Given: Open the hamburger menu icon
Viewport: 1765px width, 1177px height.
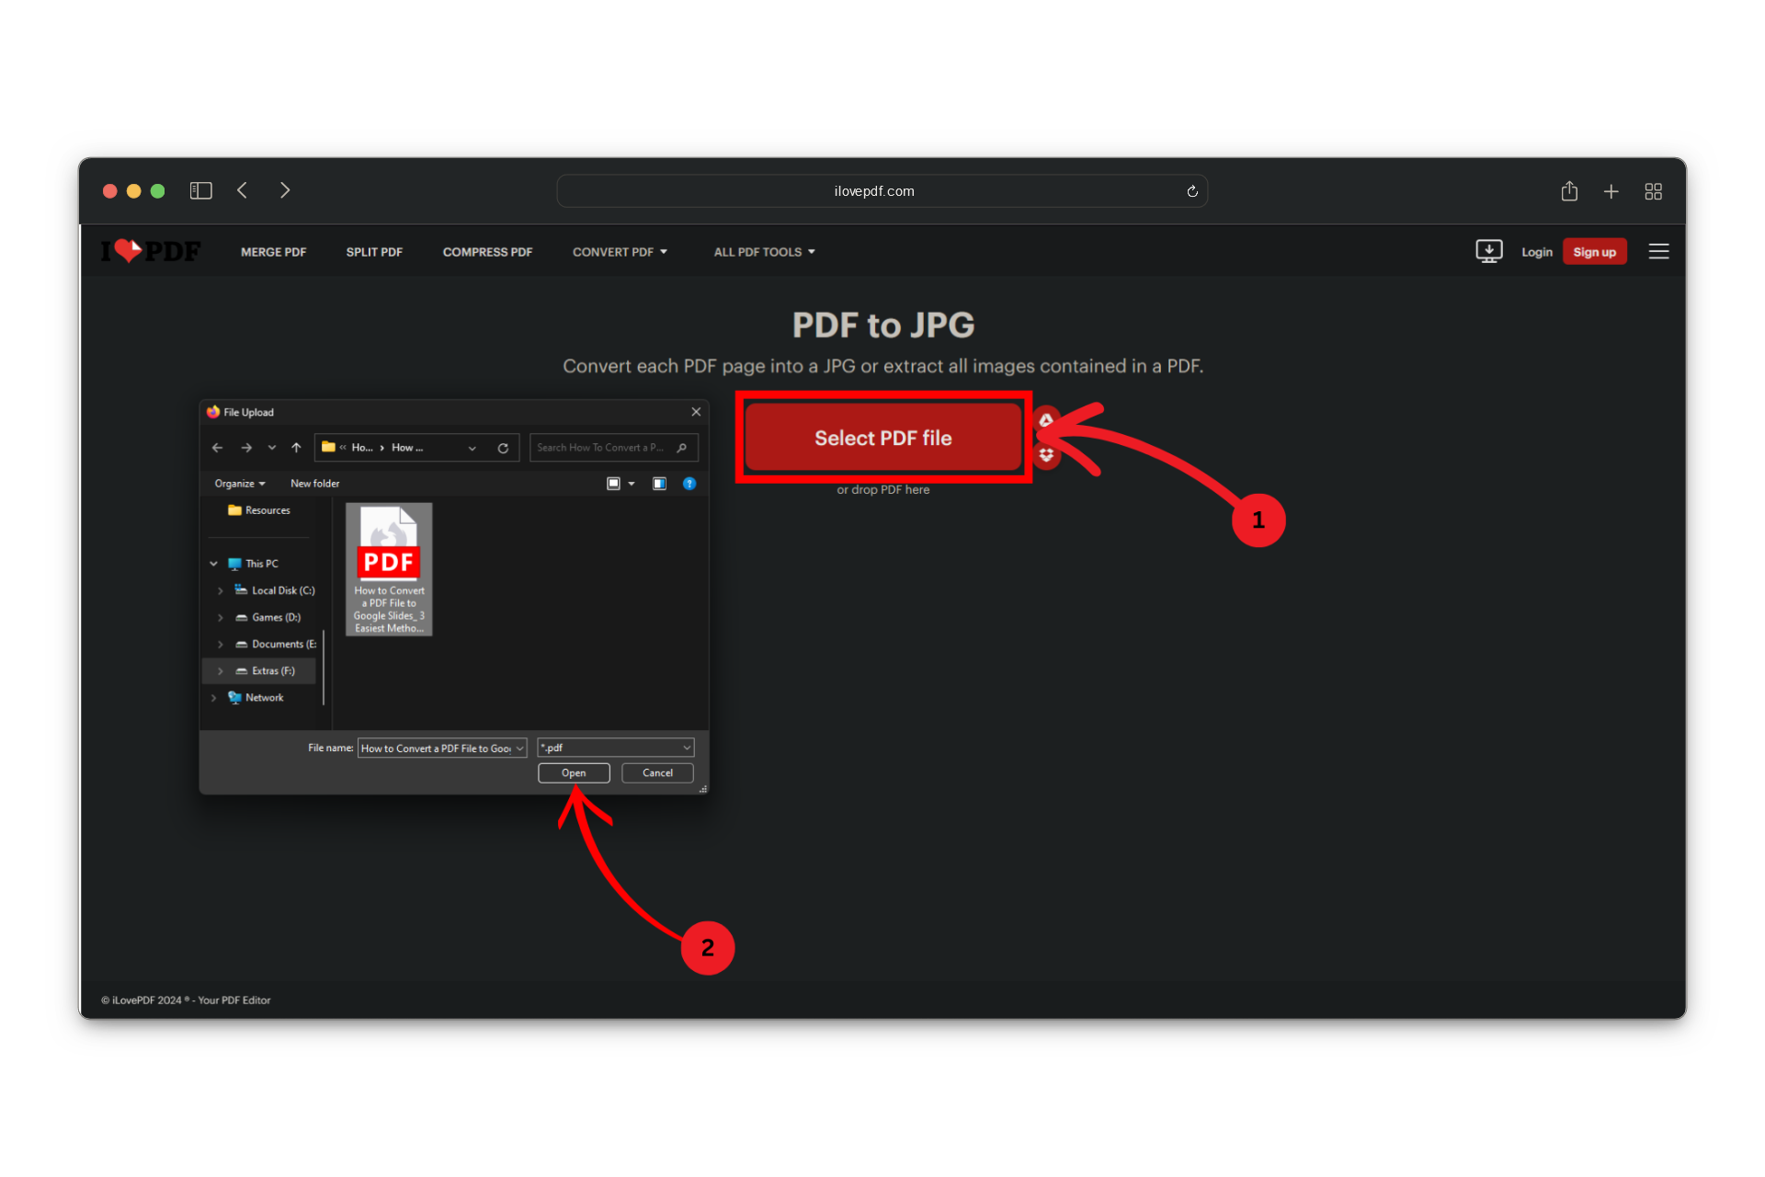Looking at the screenshot, I should tap(1658, 251).
